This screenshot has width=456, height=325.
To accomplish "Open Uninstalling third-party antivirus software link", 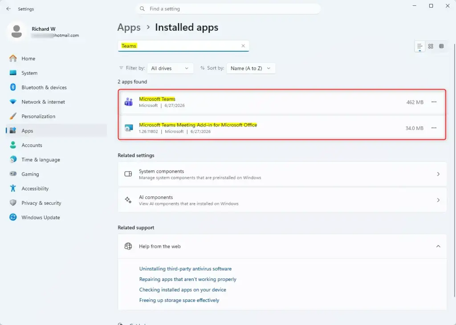I will (186, 269).
